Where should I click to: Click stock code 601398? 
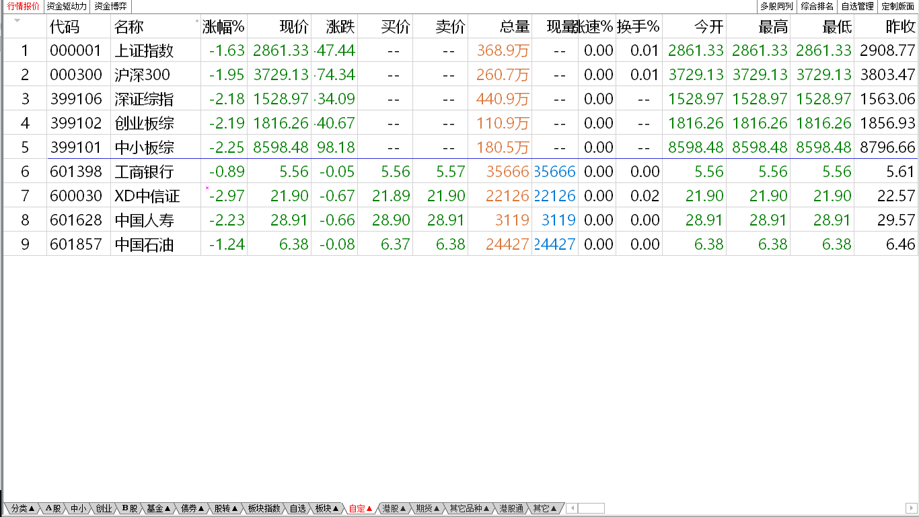tap(76, 172)
